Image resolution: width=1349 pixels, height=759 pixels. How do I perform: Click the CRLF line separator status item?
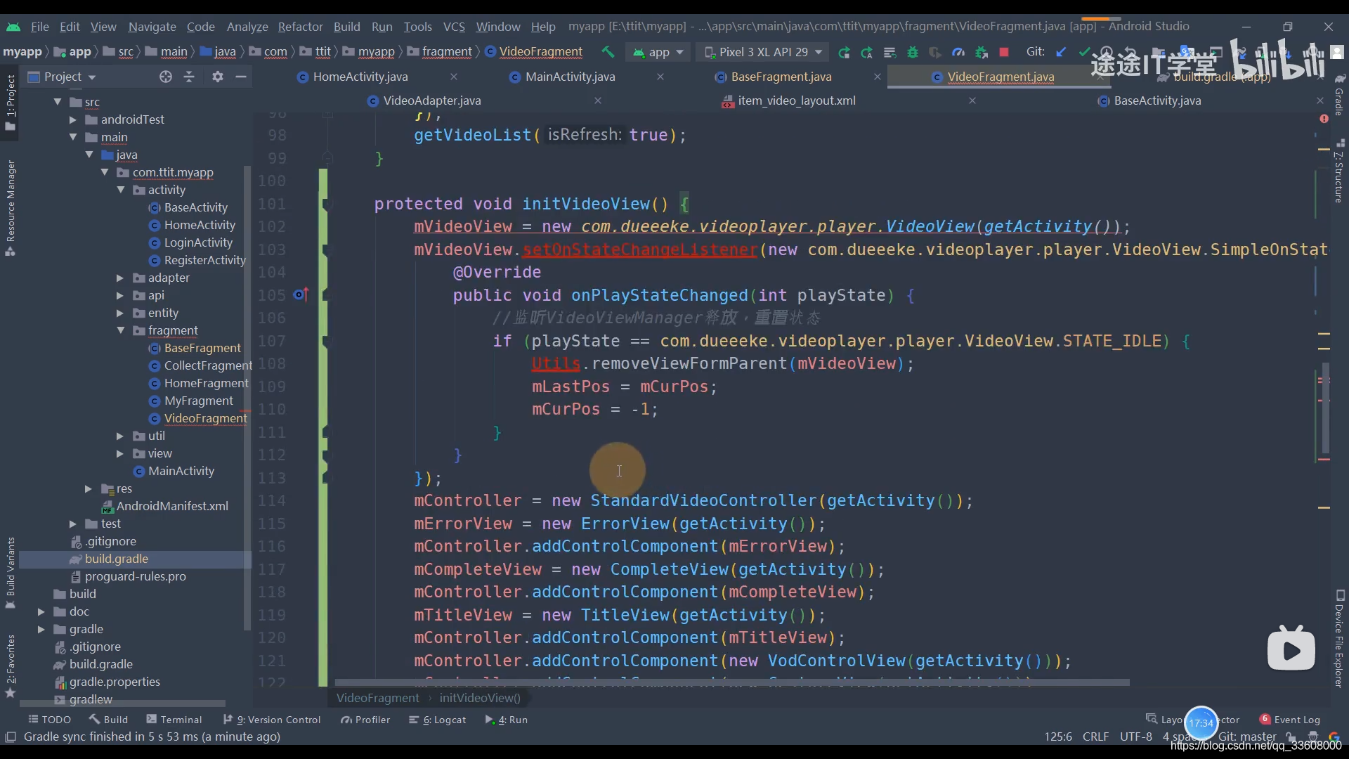coord(1095,737)
